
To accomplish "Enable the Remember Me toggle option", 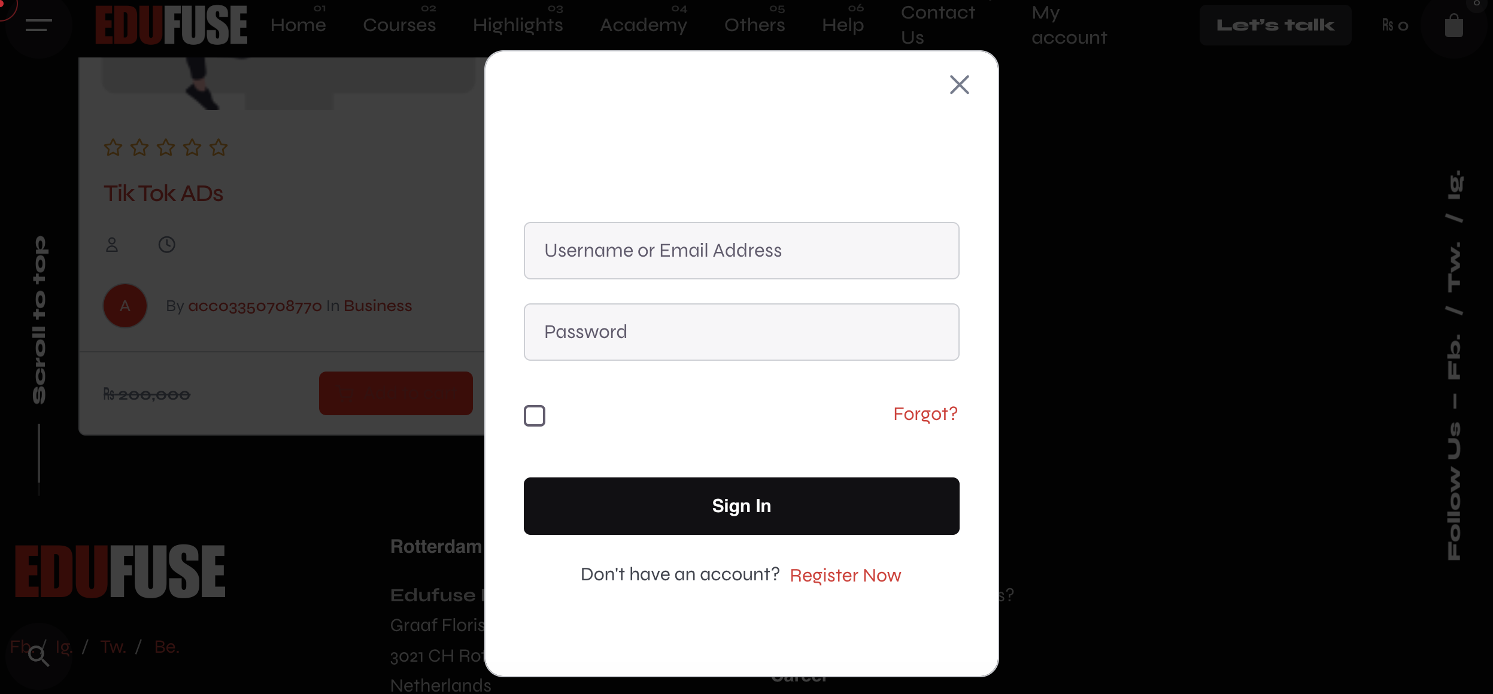I will [534, 415].
